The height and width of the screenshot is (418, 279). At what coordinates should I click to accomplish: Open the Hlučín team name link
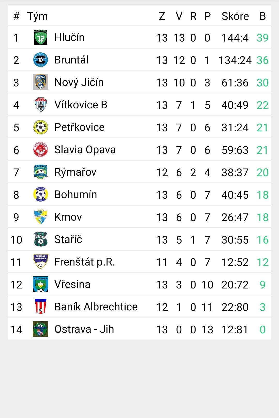[x=69, y=37]
